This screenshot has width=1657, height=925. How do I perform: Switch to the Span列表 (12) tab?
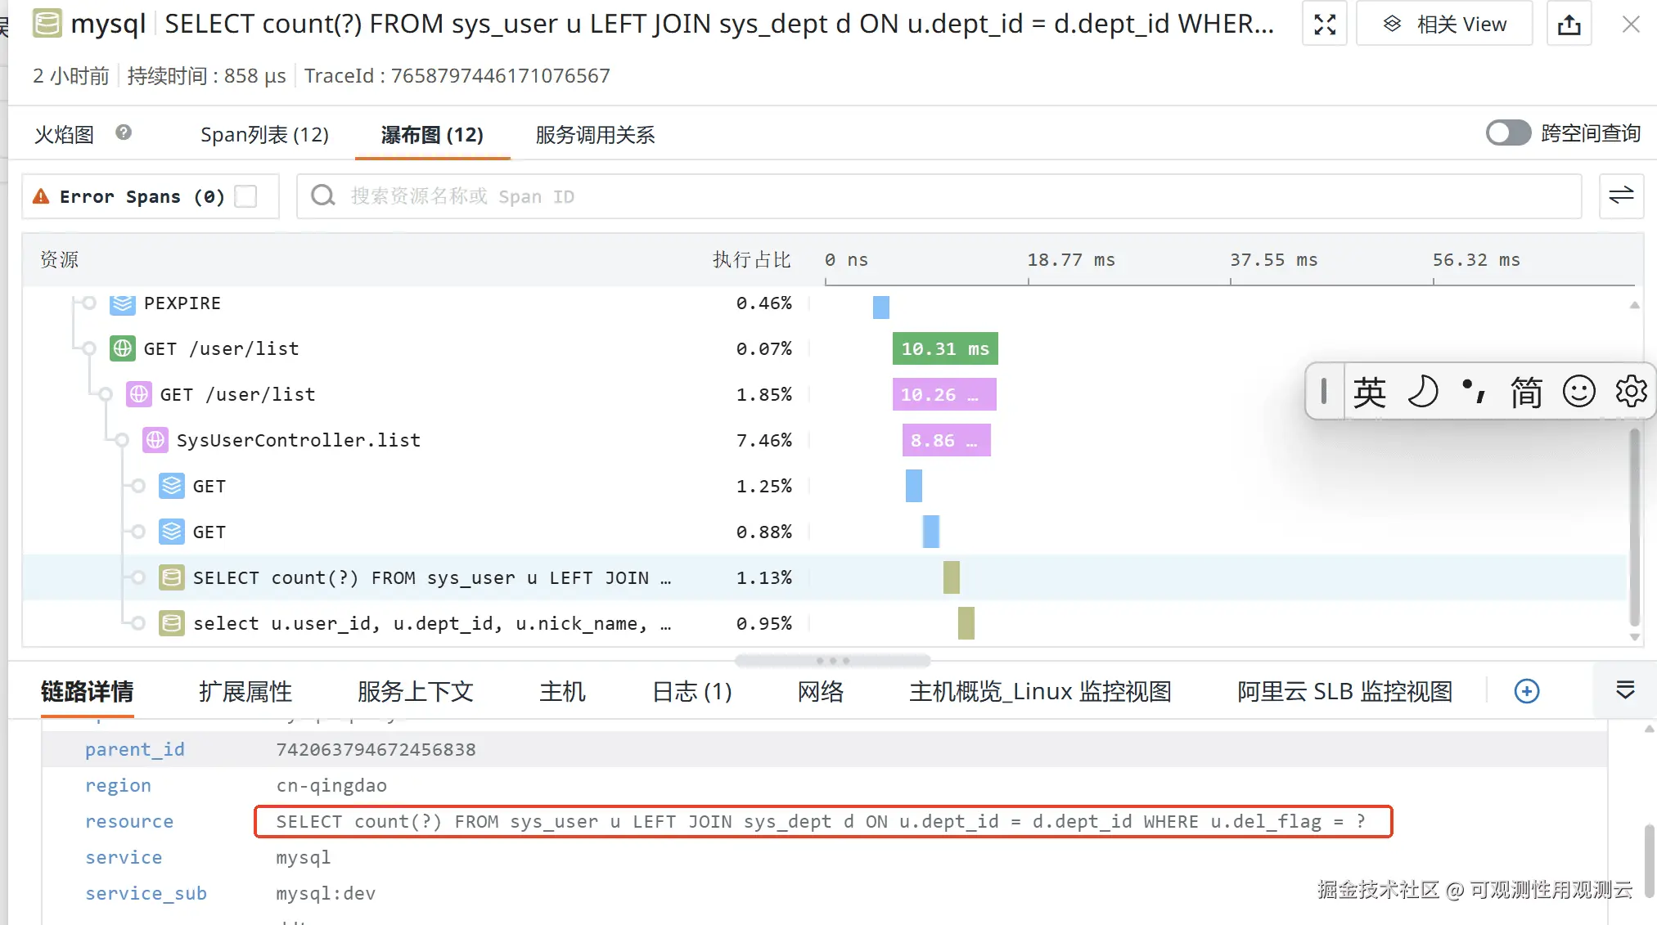[264, 135]
